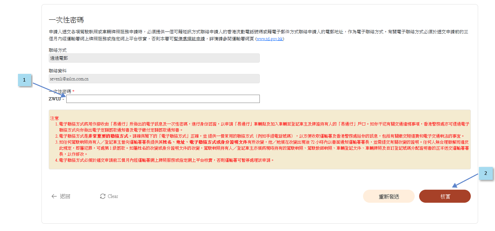The image size is (495, 231).
Task: Click the 聯絡資料 field label
Action: [x=58, y=71]
